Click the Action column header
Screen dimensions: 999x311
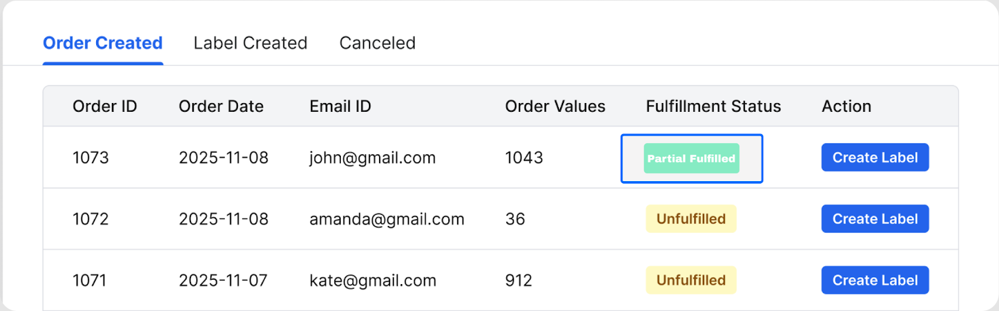coord(846,106)
